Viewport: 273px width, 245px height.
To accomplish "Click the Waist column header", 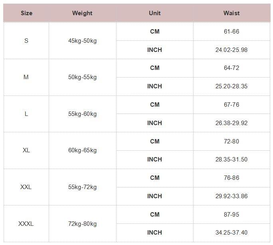I will coord(231,13).
